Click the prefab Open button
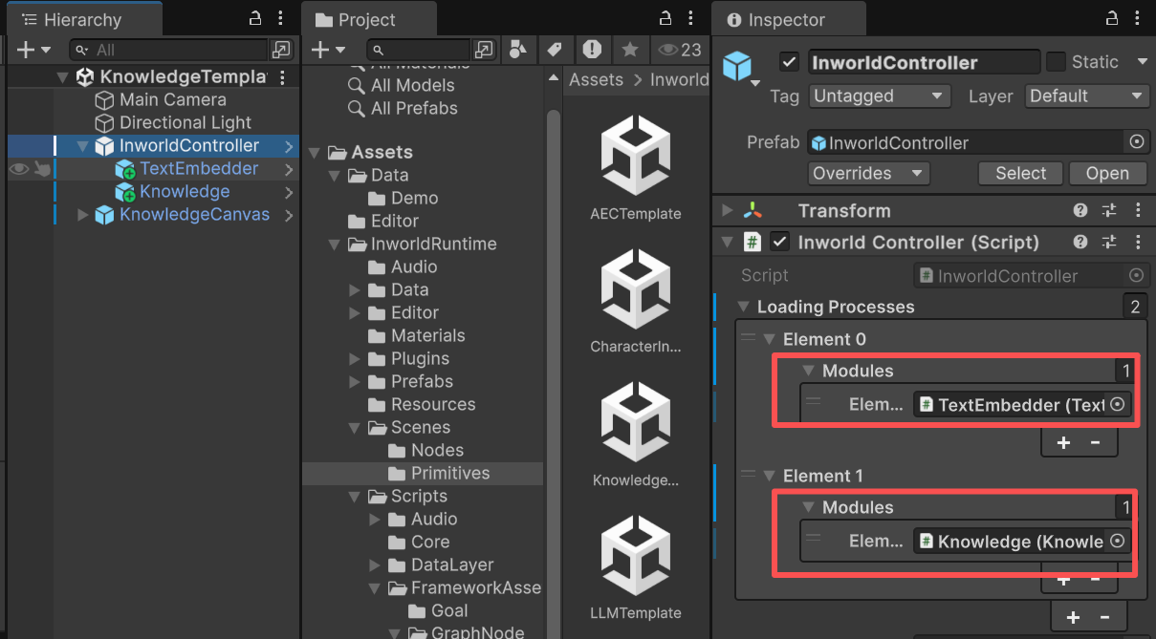 point(1107,174)
